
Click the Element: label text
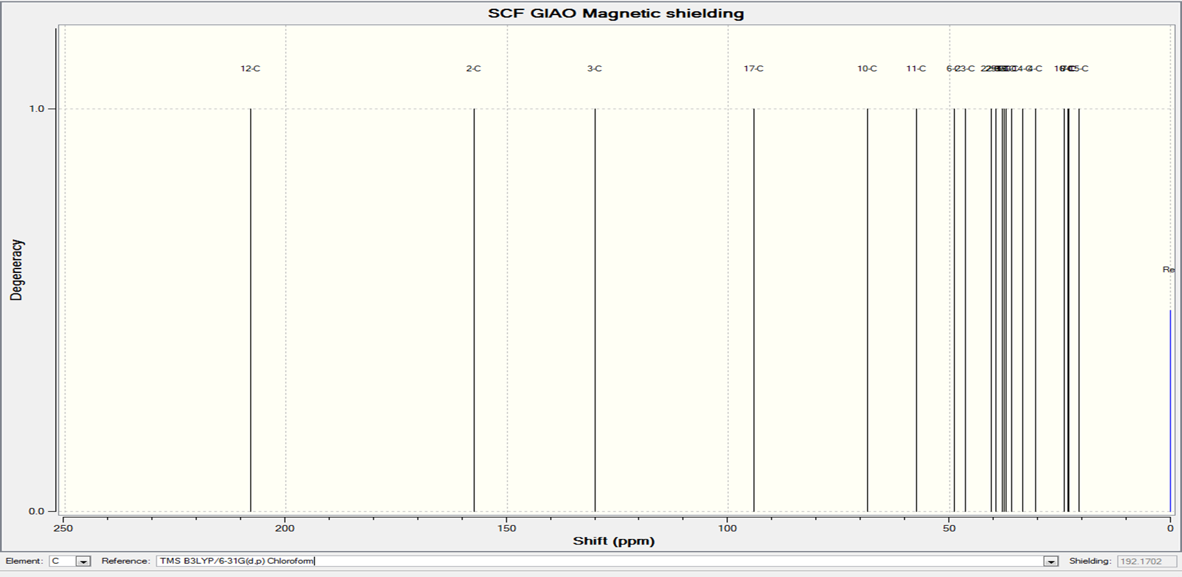pyautogui.click(x=24, y=561)
